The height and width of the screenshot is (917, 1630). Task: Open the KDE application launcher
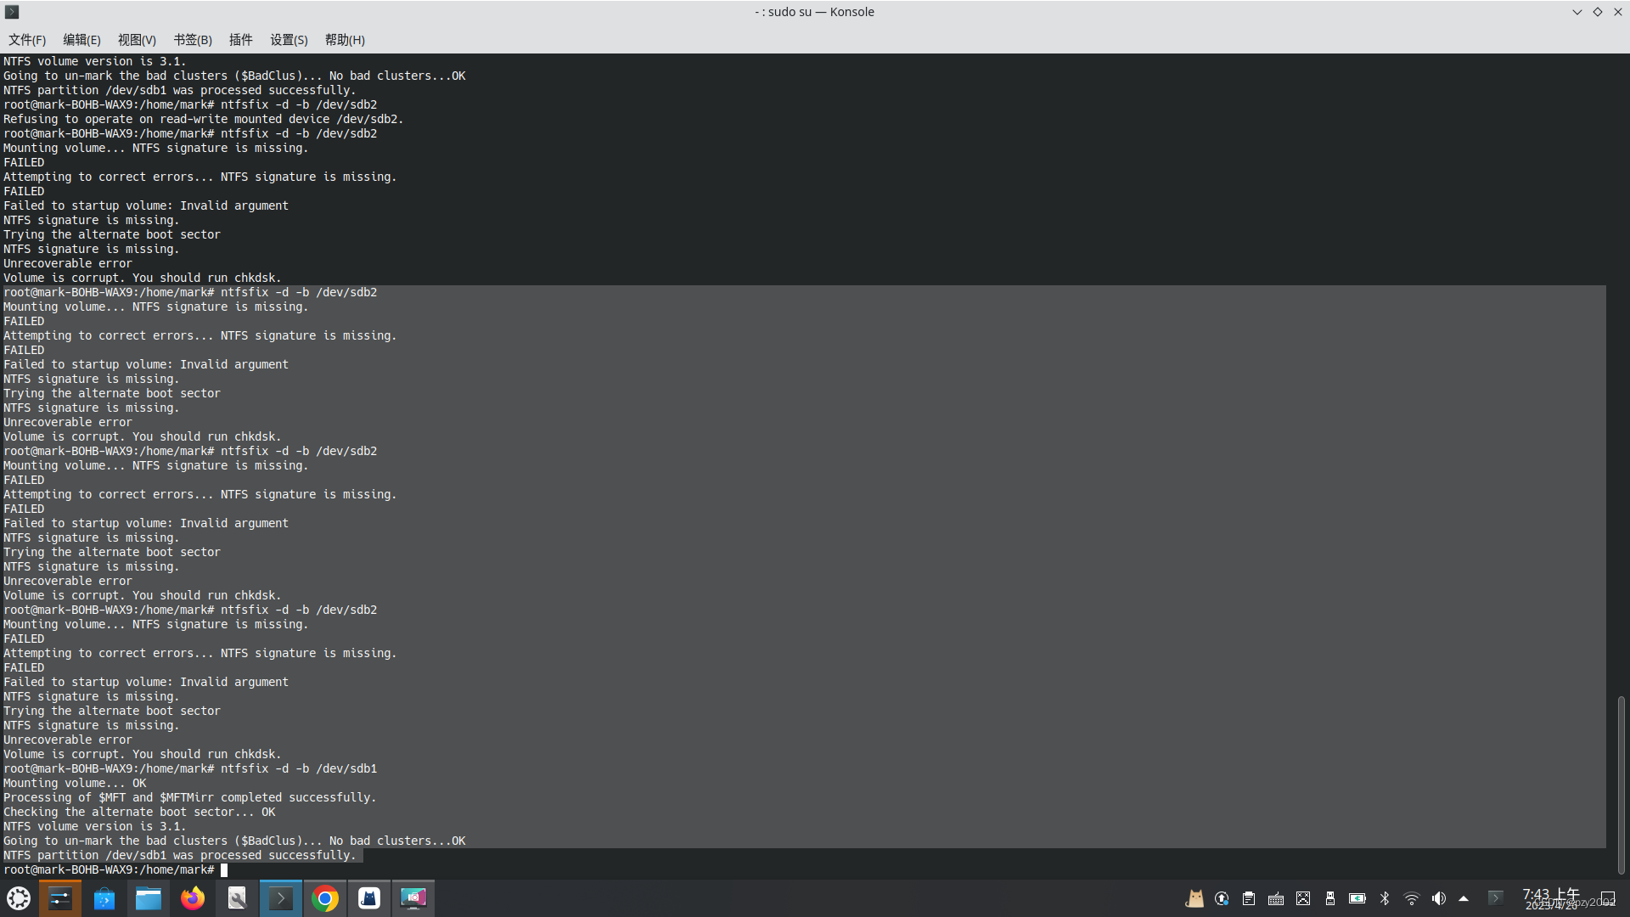pos(19,898)
